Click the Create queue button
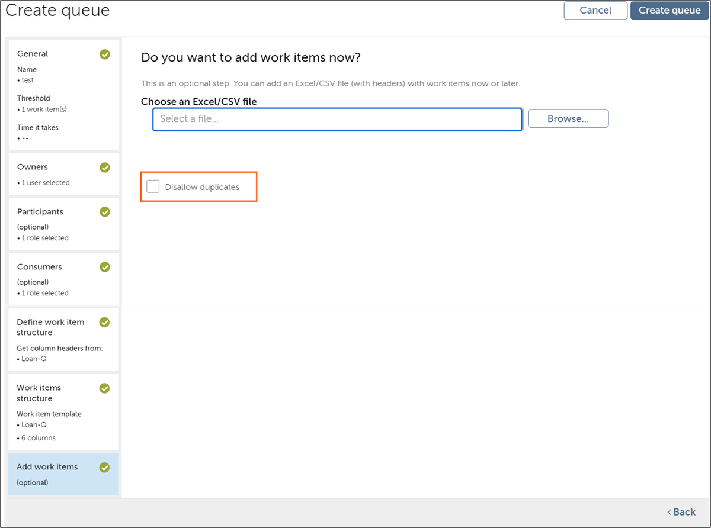711x528 pixels. click(670, 10)
